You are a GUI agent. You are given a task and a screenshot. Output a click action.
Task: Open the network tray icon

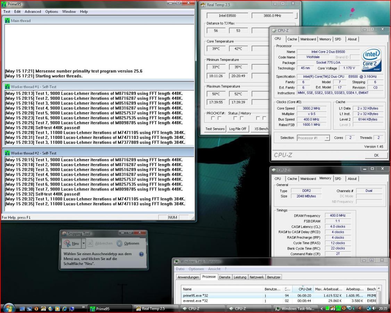pos(369,308)
